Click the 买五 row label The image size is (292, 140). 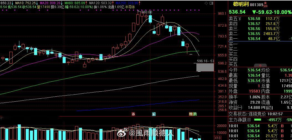click(x=233, y=65)
